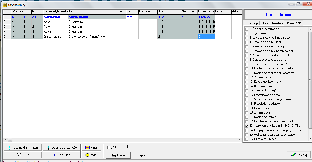Viewport: 312px width, 162px height.
Task: Select user row Artur
Action: tap(56, 22)
